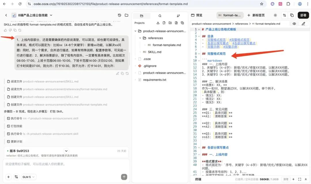
Task: Click the 清理 cleanup button in terminal bar
Action: pyautogui.click(x=286, y=179)
